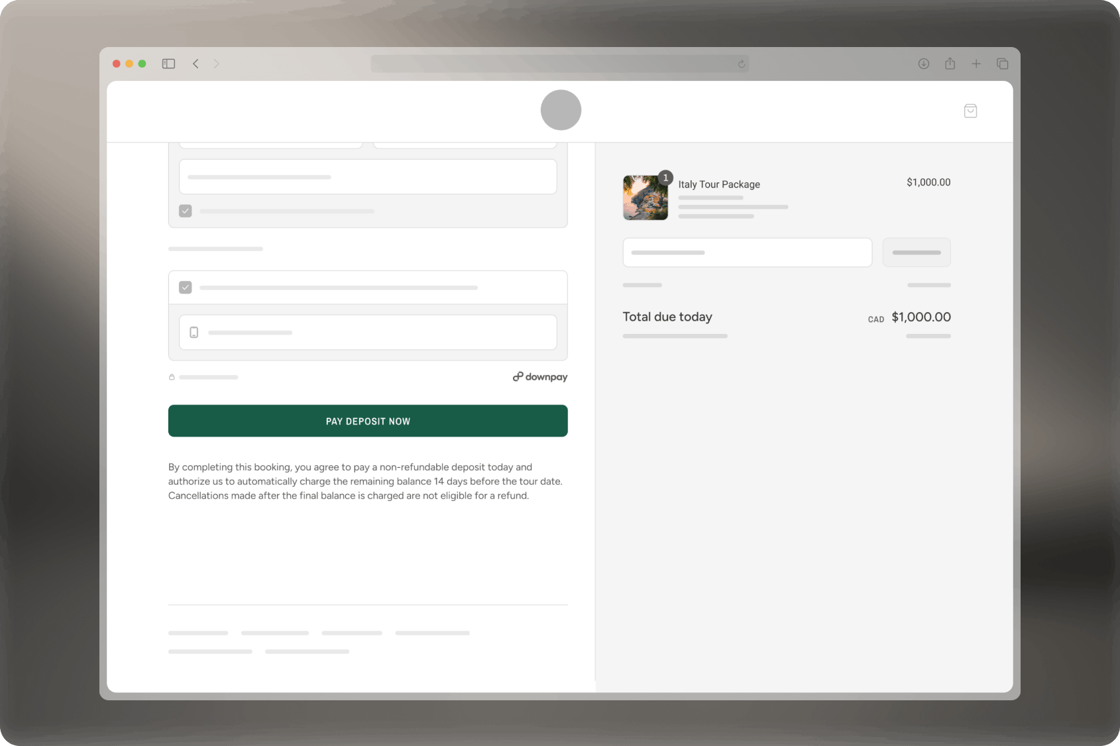
Task: Focus the mobile phone number field
Action: pyautogui.click(x=368, y=332)
